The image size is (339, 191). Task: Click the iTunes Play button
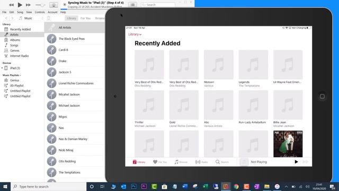click(20, 5)
